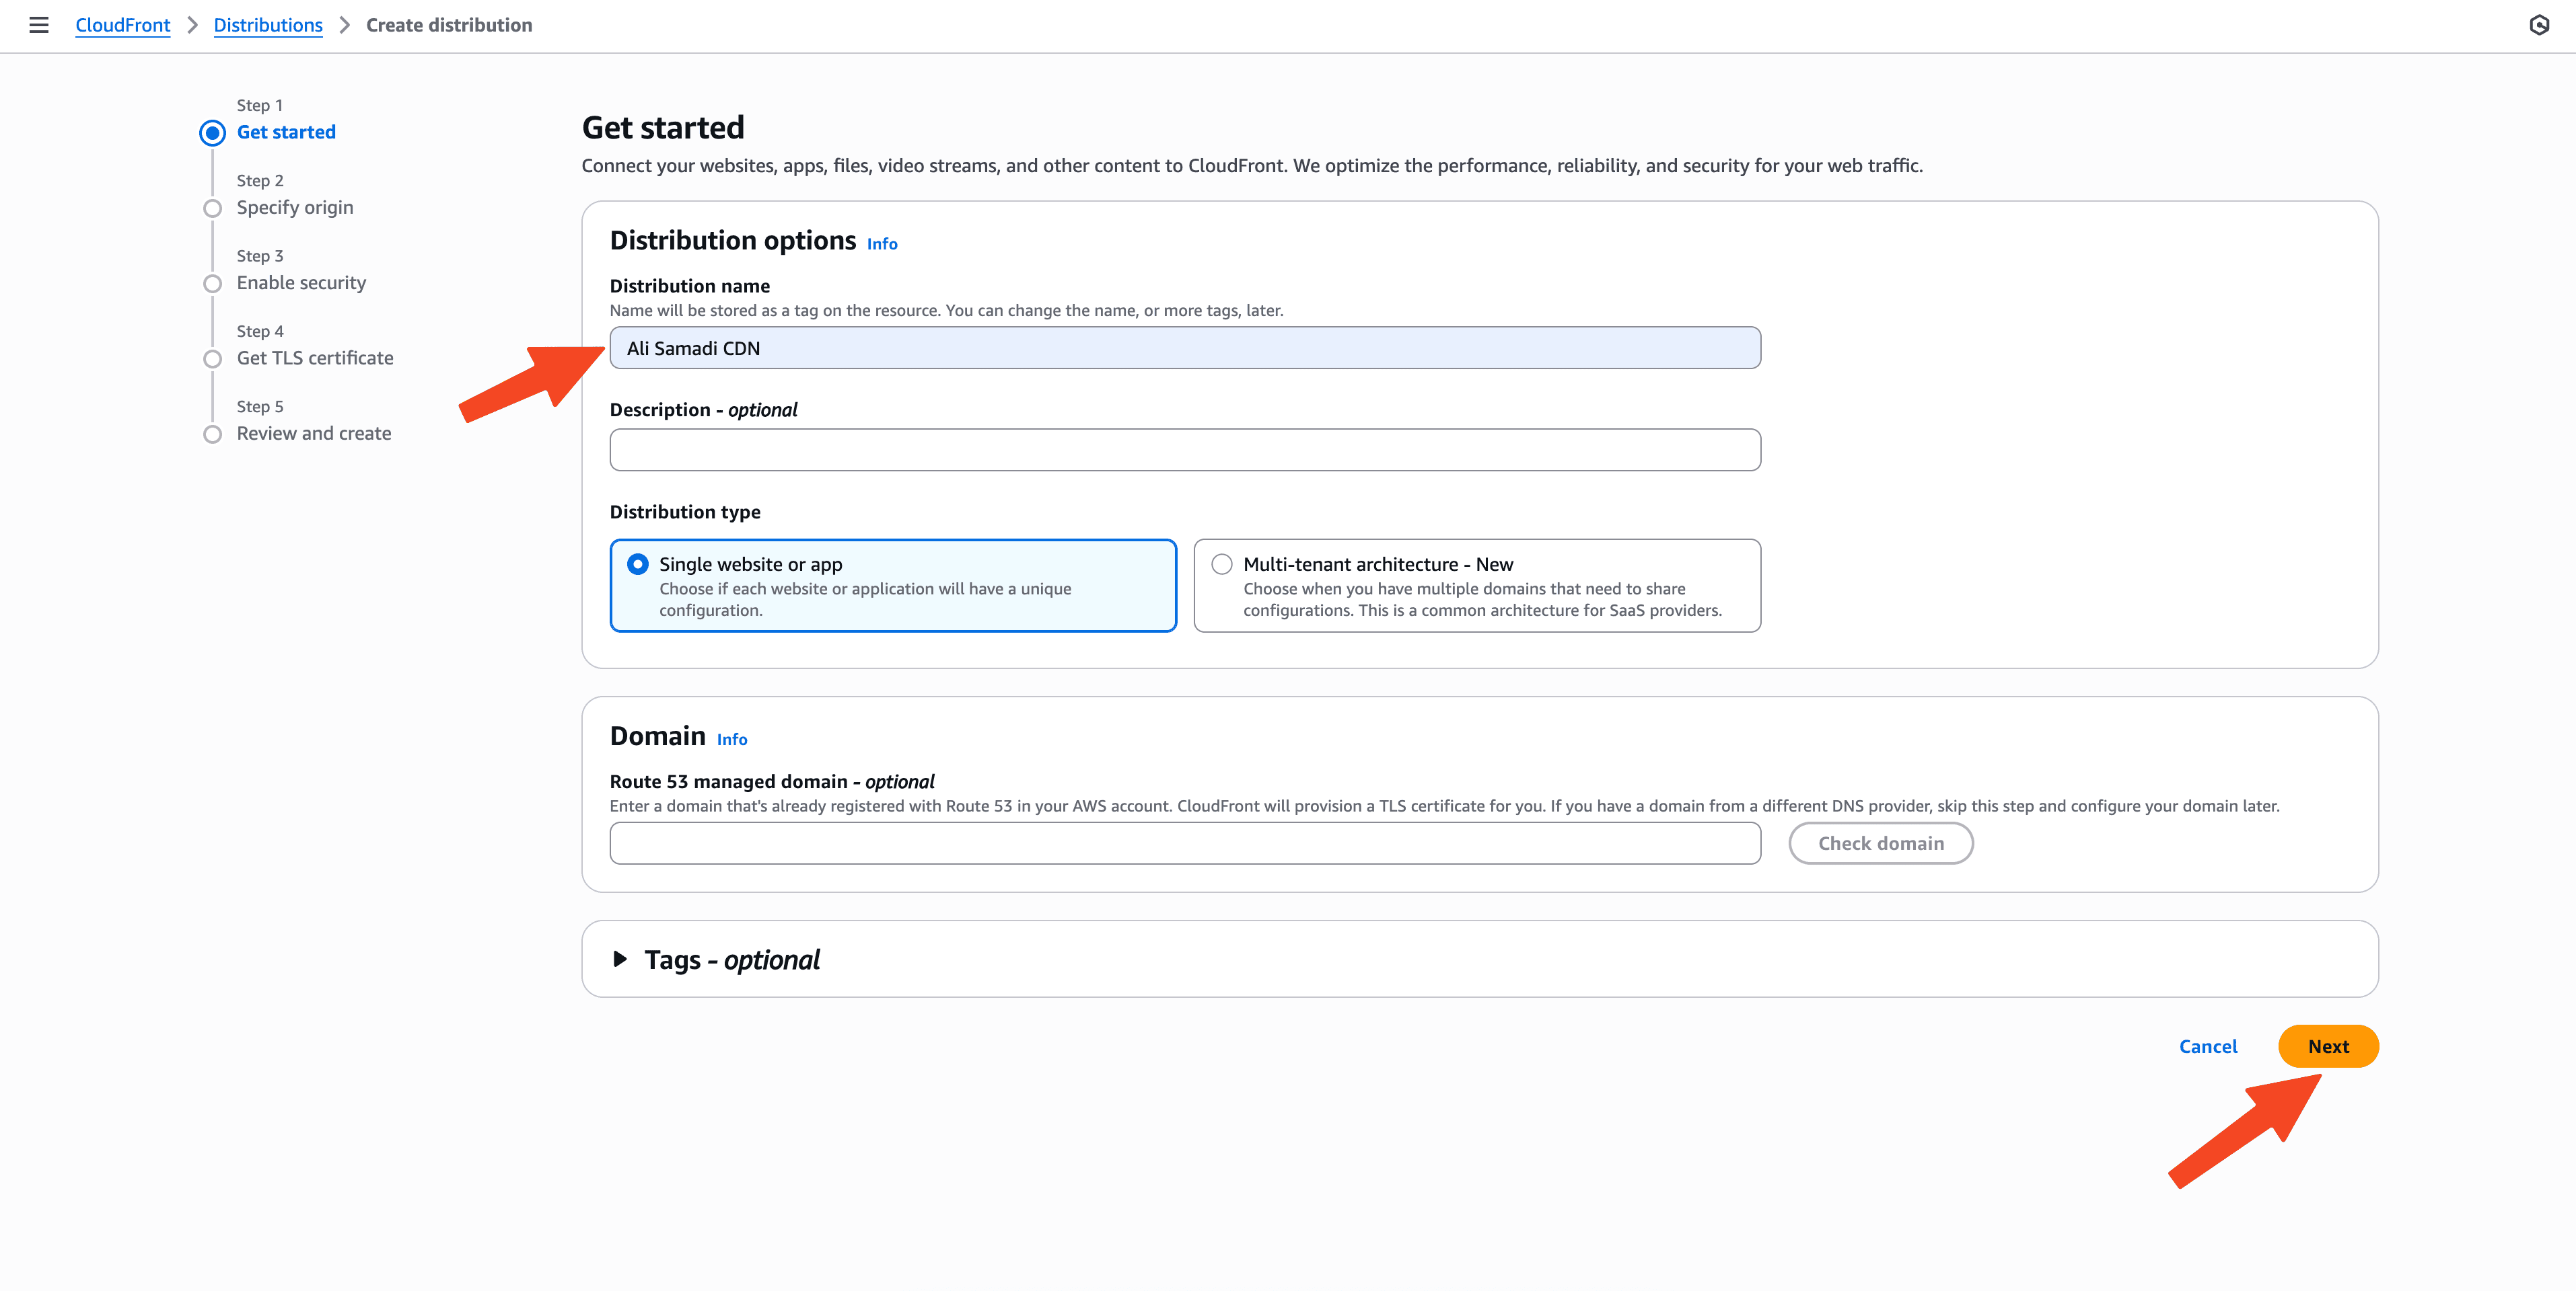This screenshot has height=1291, width=2576.
Task: Click the Step 5 Review and create circle
Action: [x=212, y=434]
